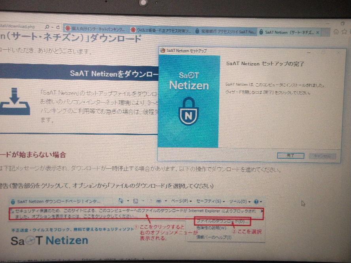
Task: Close the active SaAT Netizen browser tab
Action: click(x=318, y=32)
